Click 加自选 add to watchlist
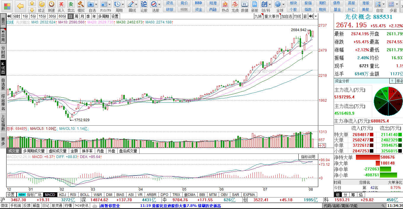This screenshot has height=209, width=403. (x=287, y=16)
